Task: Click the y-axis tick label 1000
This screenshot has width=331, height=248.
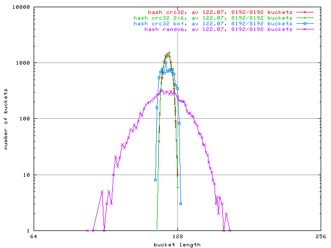Action: tap(23, 63)
